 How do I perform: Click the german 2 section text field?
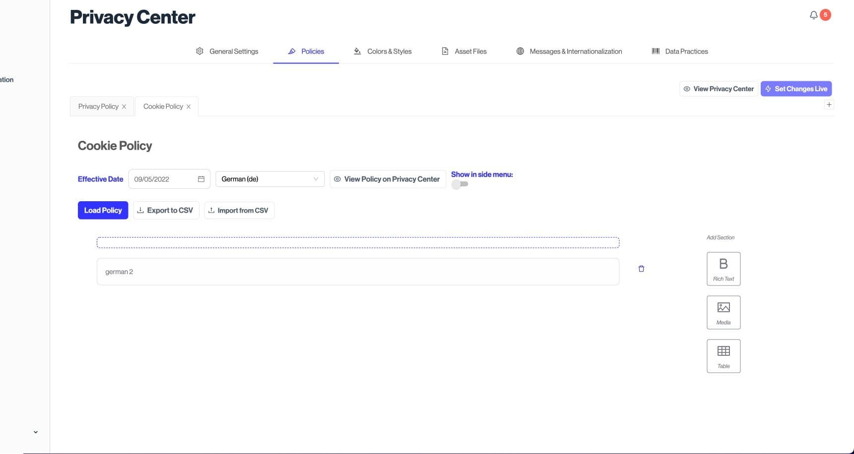pyautogui.click(x=357, y=272)
